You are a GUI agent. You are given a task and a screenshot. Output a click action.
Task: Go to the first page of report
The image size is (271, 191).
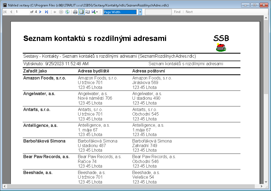[5, 12]
